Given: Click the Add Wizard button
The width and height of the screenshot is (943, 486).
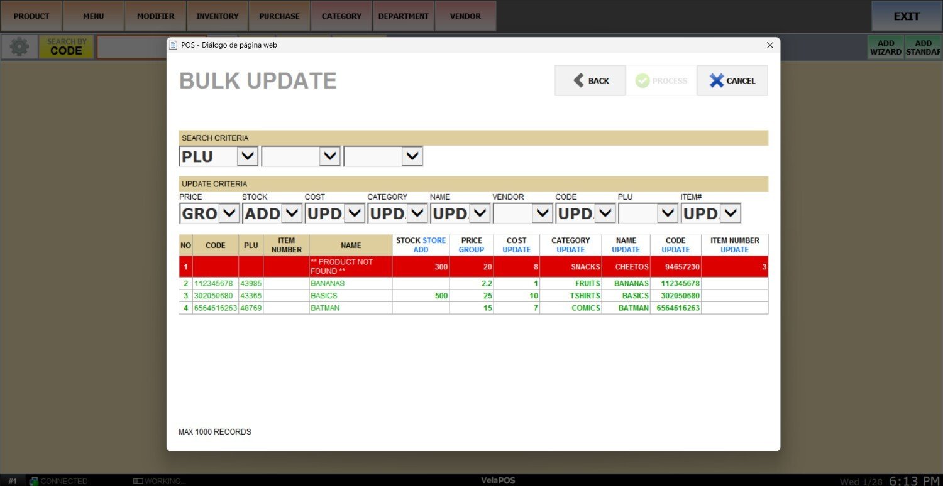Looking at the screenshot, I should tap(886, 48).
